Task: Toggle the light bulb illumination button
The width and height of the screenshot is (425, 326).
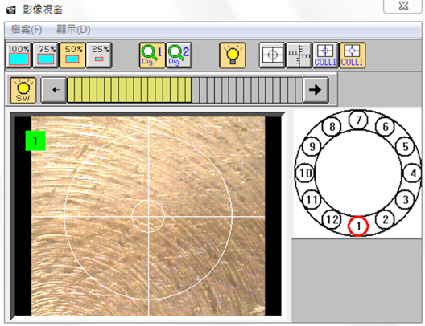Action: (x=233, y=55)
